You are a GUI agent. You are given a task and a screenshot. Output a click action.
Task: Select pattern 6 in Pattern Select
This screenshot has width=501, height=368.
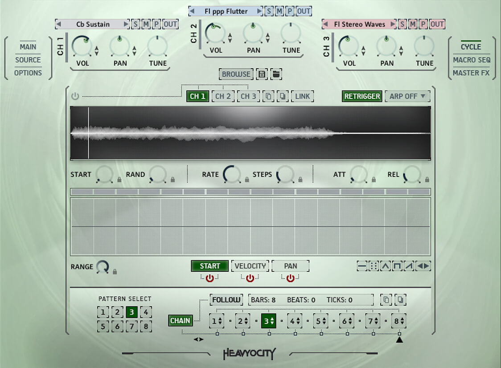(x=117, y=327)
